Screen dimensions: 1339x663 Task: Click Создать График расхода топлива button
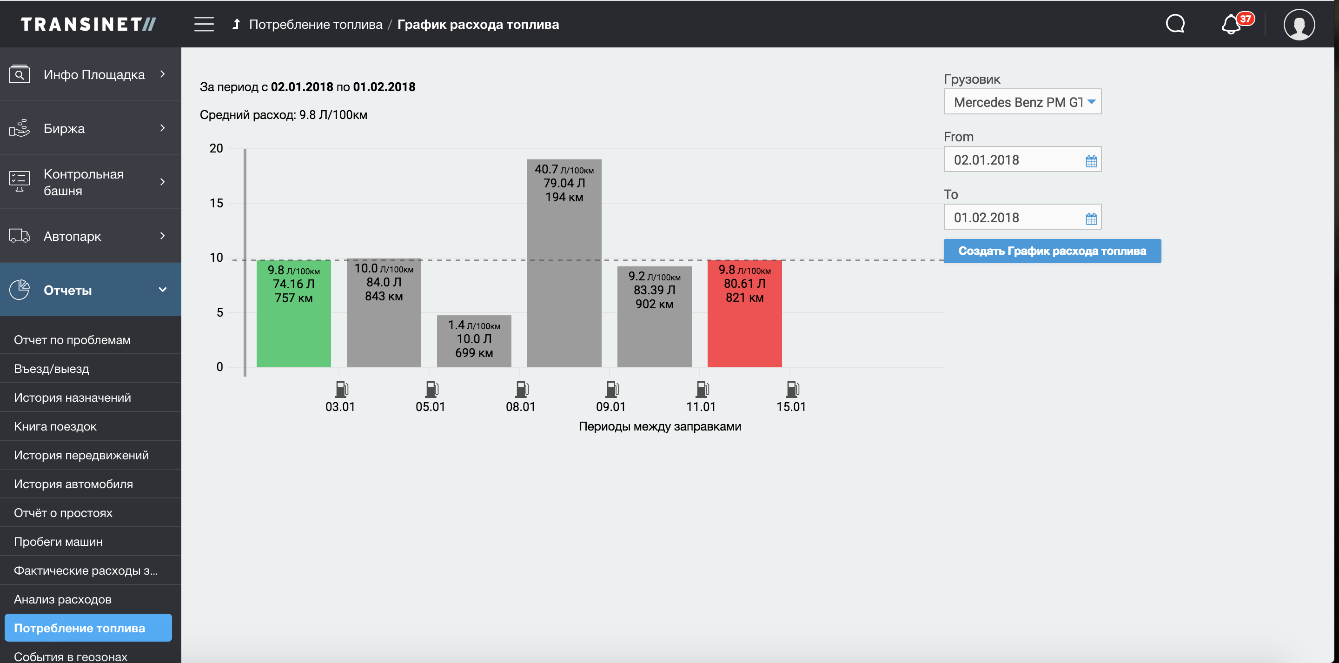point(1052,251)
